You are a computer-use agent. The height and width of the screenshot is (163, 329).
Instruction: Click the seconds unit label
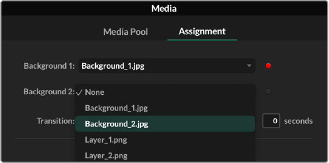coord(298,121)
